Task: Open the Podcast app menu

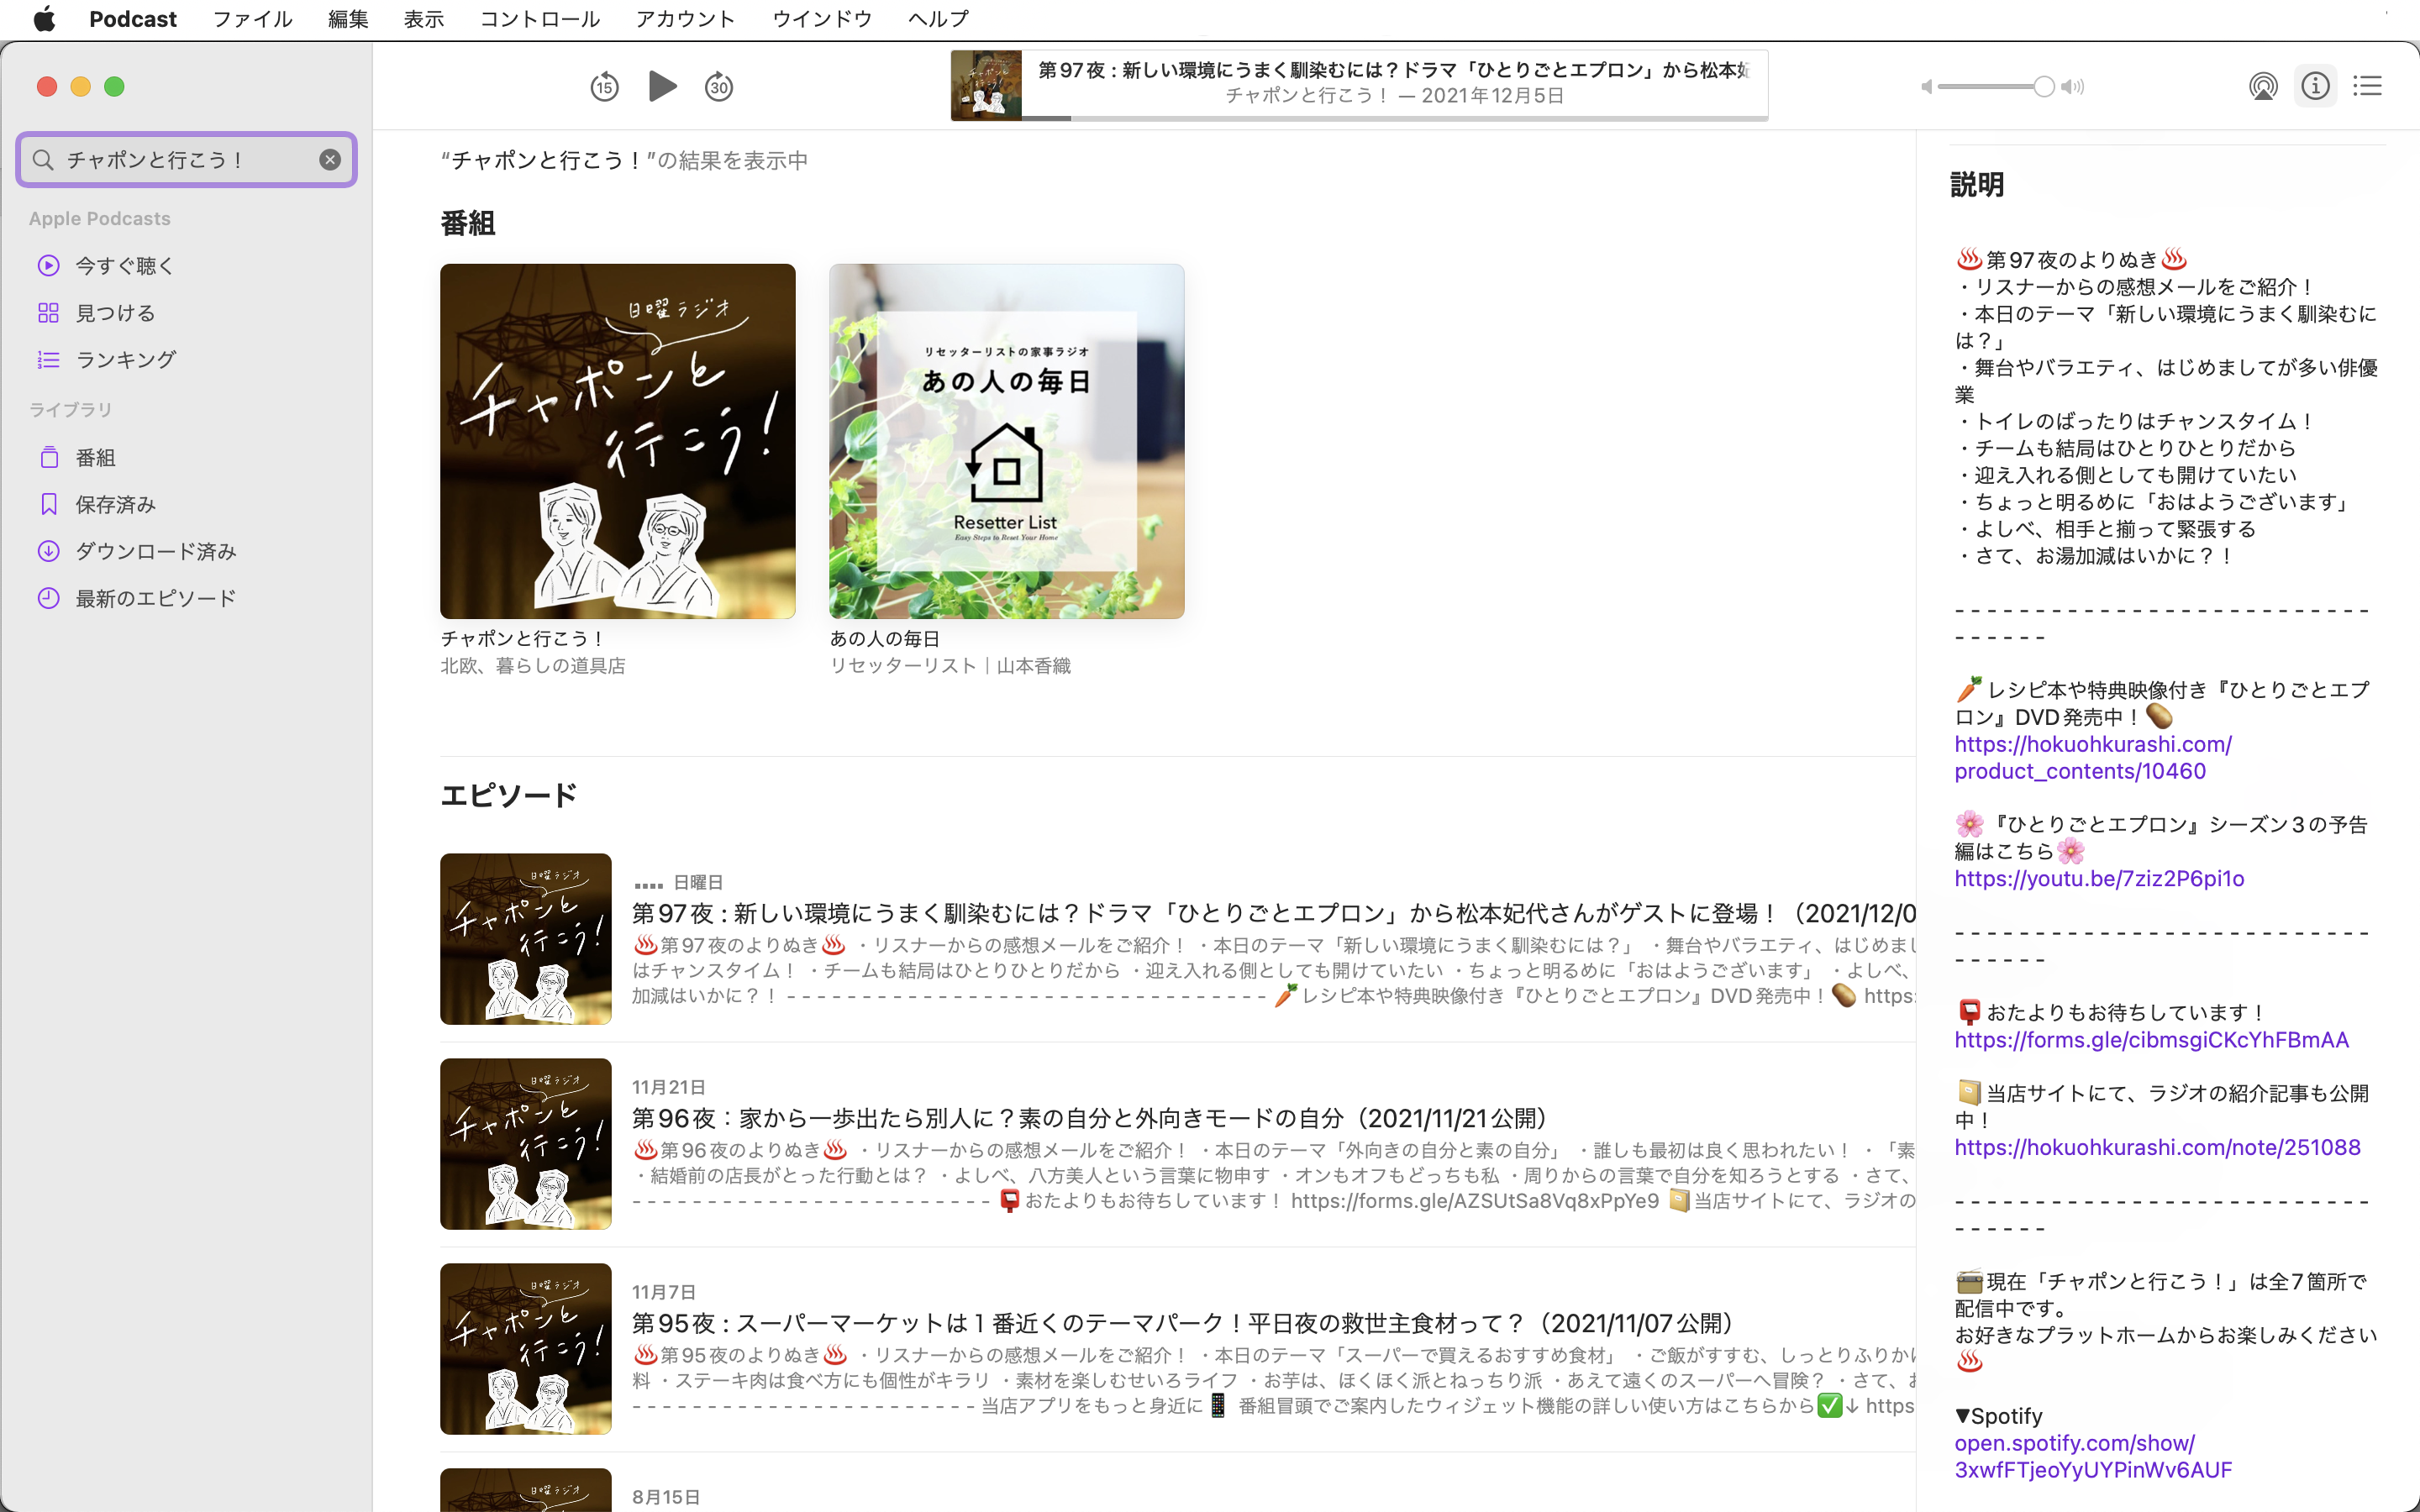Action: (x=133, y=19)
